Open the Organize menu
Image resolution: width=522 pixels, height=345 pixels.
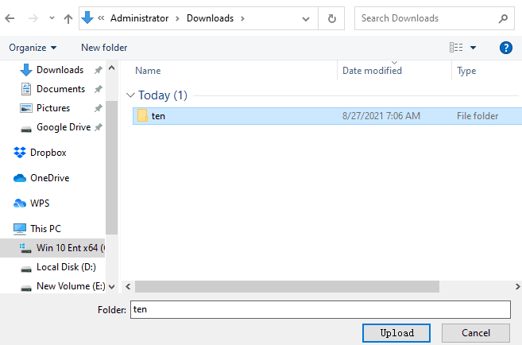click(x=33, y=48)
